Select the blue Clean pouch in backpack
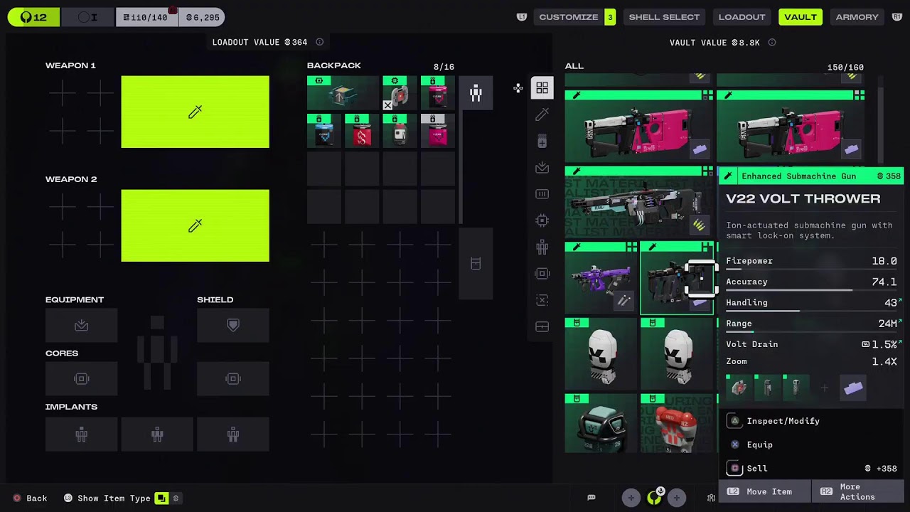This screenshot has width=910, height=512. tap(324, 131)
